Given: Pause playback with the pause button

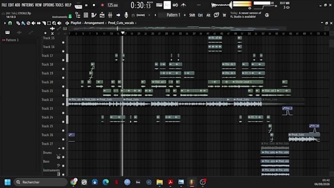Looking at the screenshot, I should pos(86,5).
